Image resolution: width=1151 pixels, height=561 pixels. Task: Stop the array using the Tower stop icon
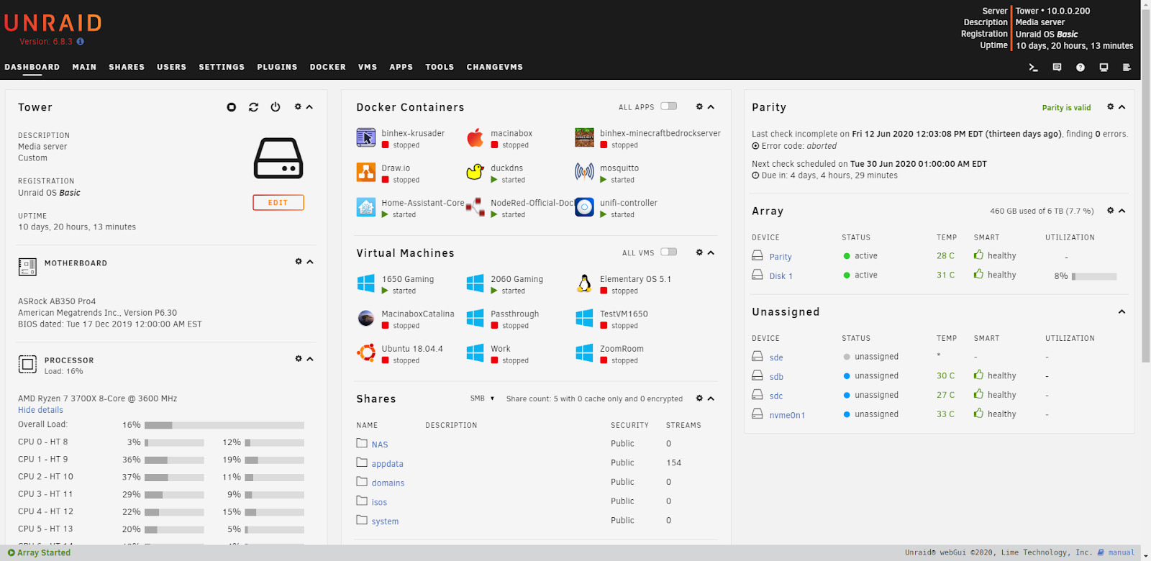231,107
